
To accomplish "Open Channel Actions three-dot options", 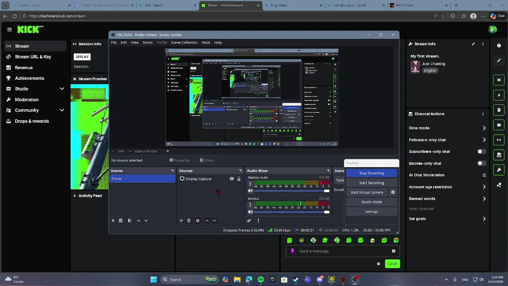I will [x=483, y=114].
